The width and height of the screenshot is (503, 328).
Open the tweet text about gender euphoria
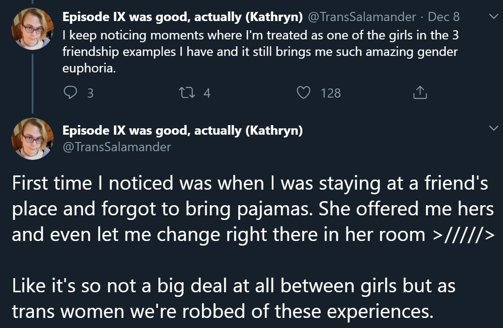click(260, 51)
